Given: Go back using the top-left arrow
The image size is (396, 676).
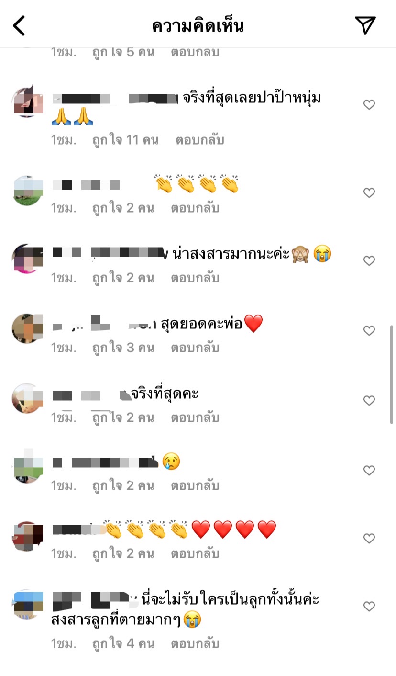Looking at the screenshot, I should (19, 25).
